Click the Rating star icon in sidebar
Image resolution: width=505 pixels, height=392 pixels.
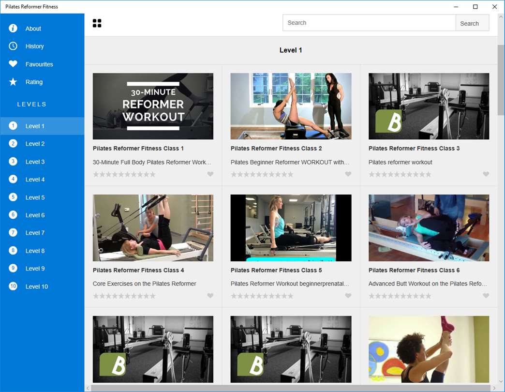click(13, 82)
